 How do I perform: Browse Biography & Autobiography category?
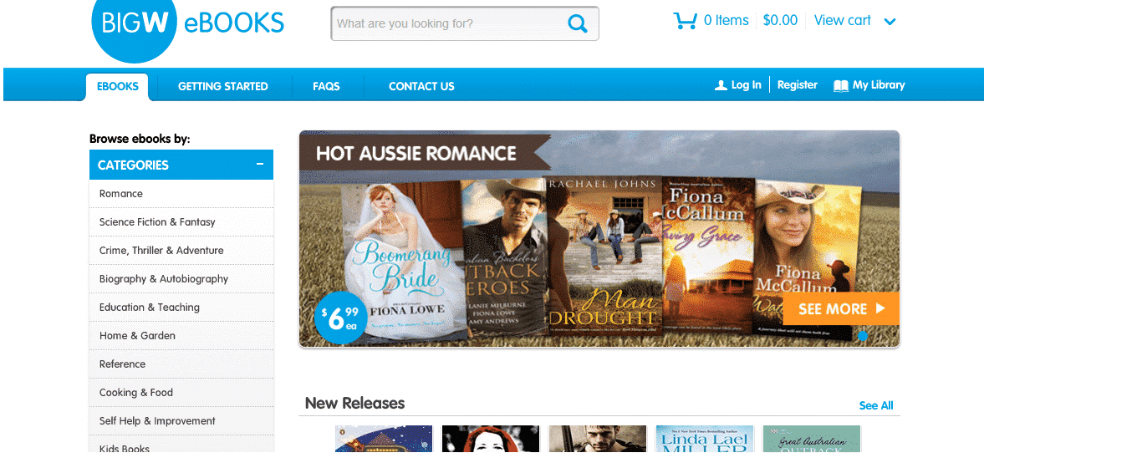tap(181, 279)
